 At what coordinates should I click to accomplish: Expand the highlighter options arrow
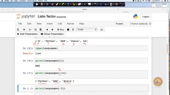pos(65,4)
